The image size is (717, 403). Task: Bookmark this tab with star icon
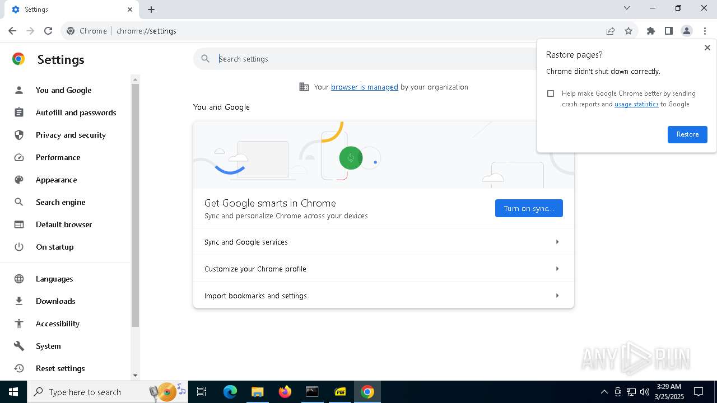coord(628,31)
